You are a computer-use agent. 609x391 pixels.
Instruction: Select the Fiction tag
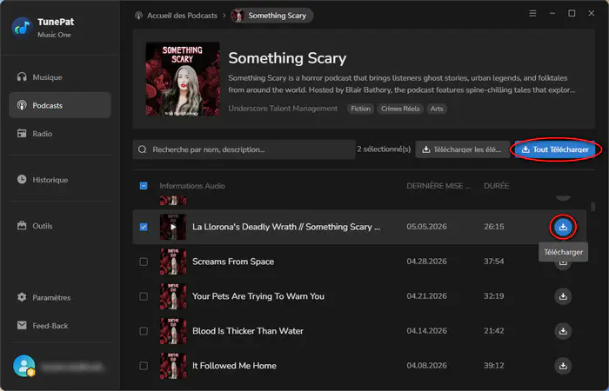360,109
